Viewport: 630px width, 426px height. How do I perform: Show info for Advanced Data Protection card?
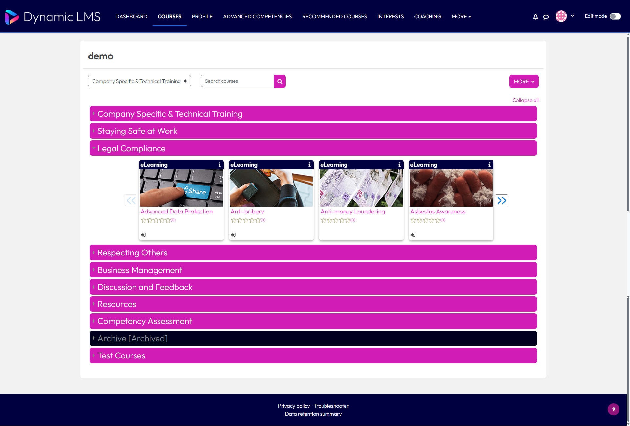[x=220, y=165]
